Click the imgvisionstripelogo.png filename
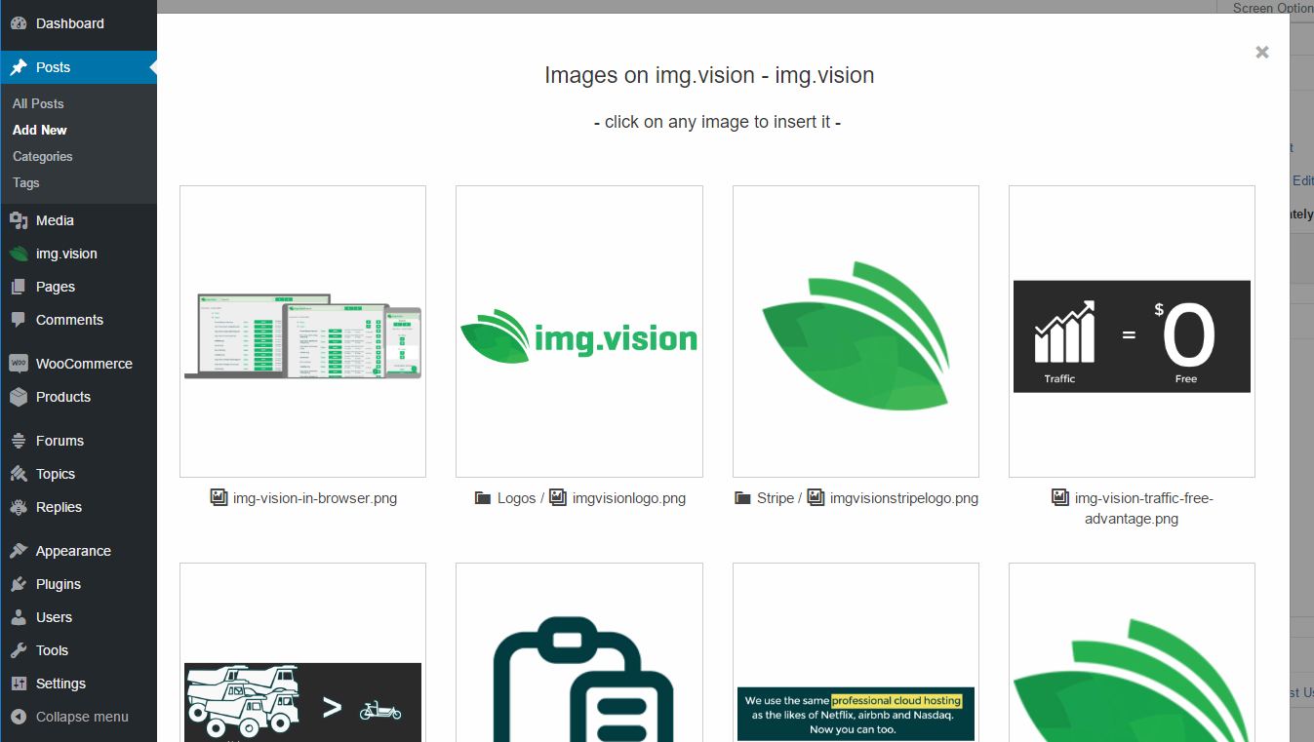The width and height of the screenshot is (1314, 742). coord(904,498)
